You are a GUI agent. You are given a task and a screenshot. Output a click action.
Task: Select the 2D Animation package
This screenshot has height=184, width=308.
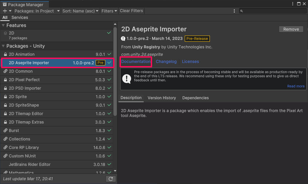pos(57,54)
